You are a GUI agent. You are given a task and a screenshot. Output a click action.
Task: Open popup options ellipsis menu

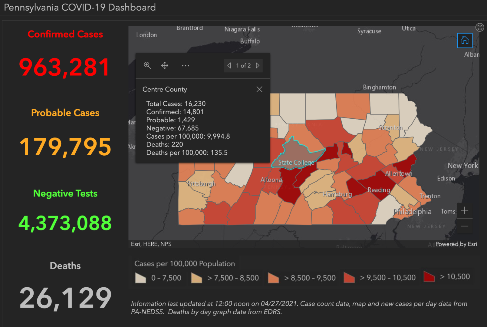coord(186,65)
